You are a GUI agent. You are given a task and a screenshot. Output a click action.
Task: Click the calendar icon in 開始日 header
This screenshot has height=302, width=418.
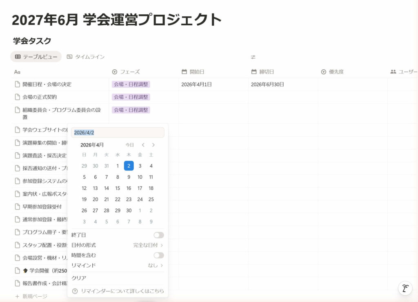click(x=184, y=72)
